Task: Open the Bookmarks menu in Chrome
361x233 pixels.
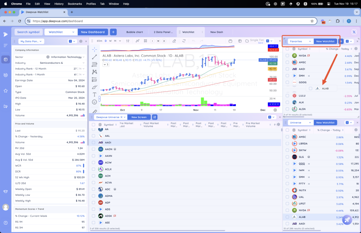Action: point(75,4)
